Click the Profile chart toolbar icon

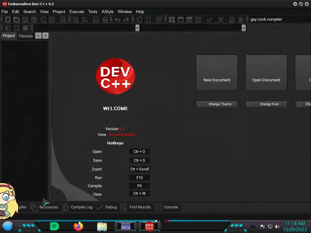point(232,19)
